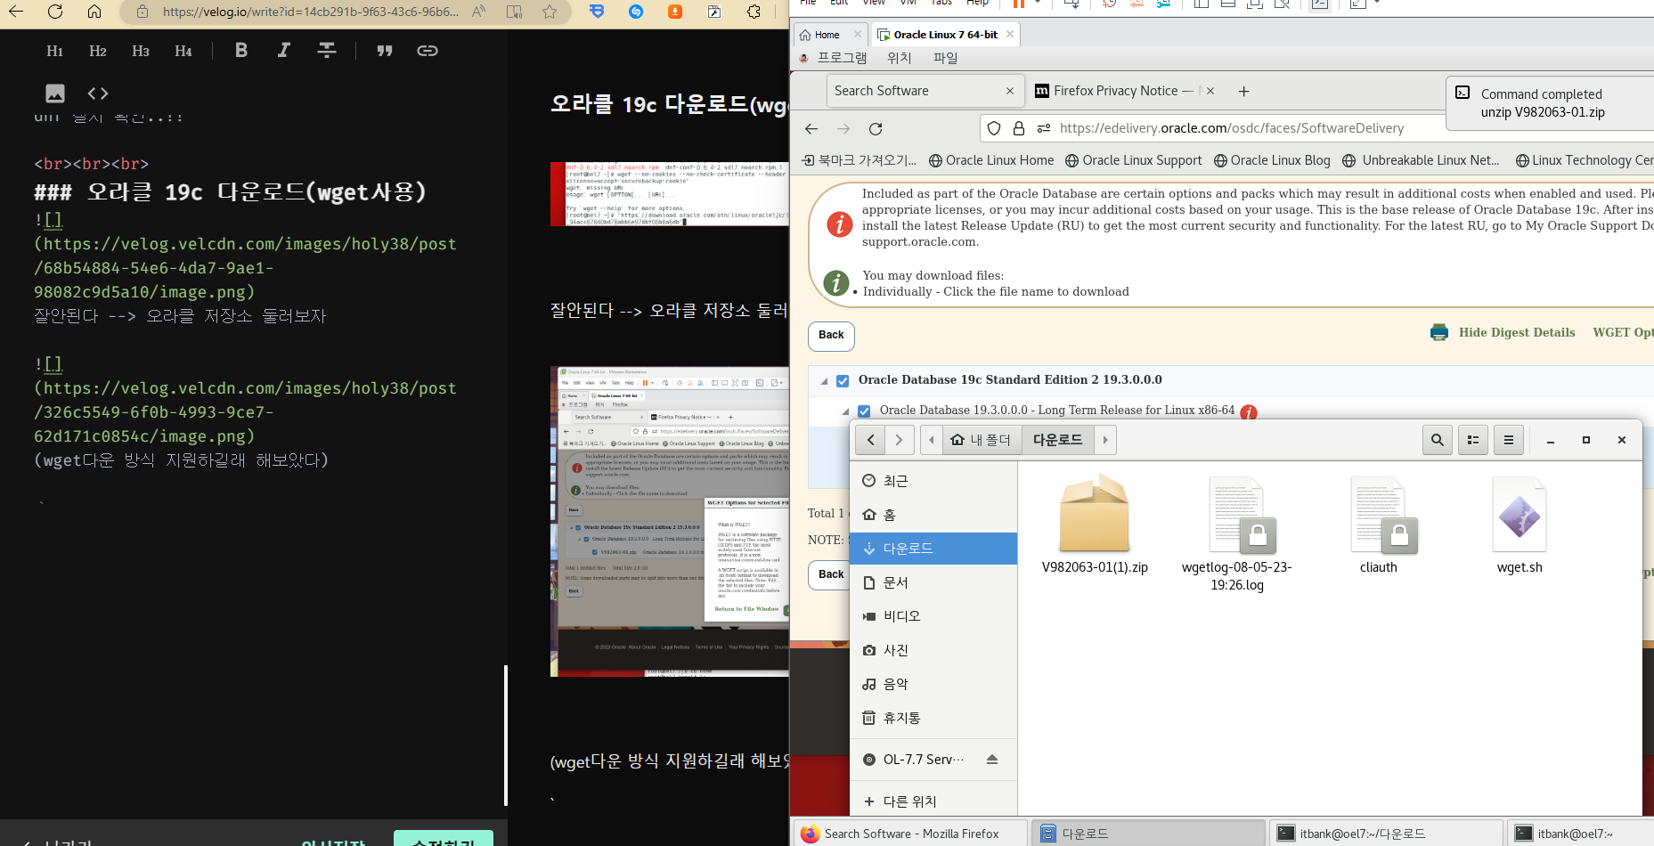Select wgetlog-08-05-23-19:26.log file
The height and width of the screenshot is (846, 1654).
pyautogui.click(x=1237, y=534)
